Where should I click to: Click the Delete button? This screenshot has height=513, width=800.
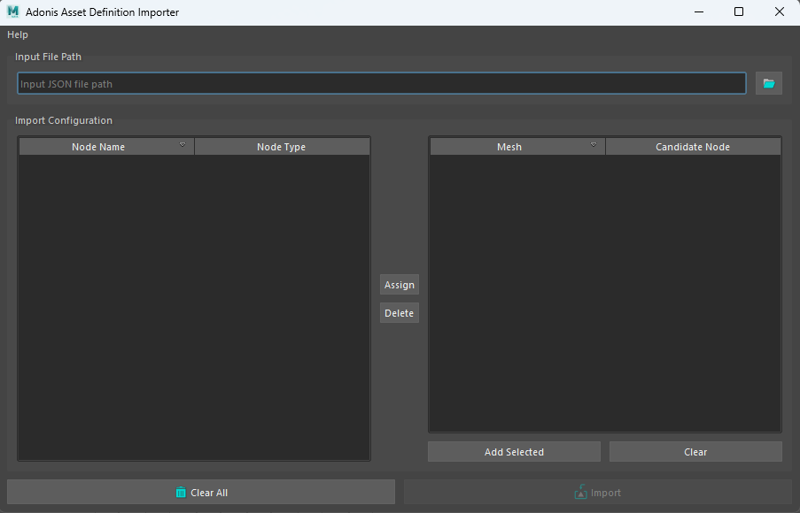(x=399, y=313)
